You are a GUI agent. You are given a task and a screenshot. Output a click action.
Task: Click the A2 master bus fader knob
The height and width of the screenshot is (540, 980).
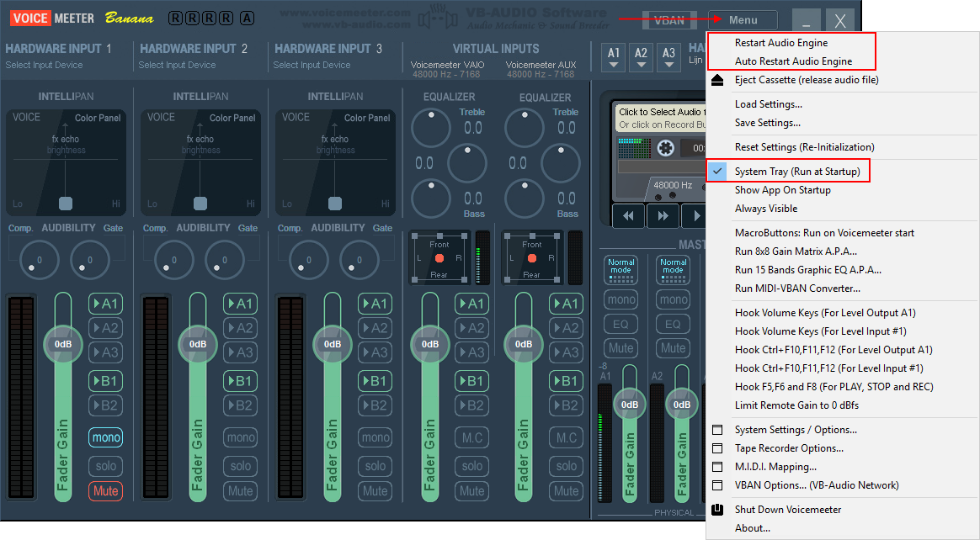(x=681, y=405)
